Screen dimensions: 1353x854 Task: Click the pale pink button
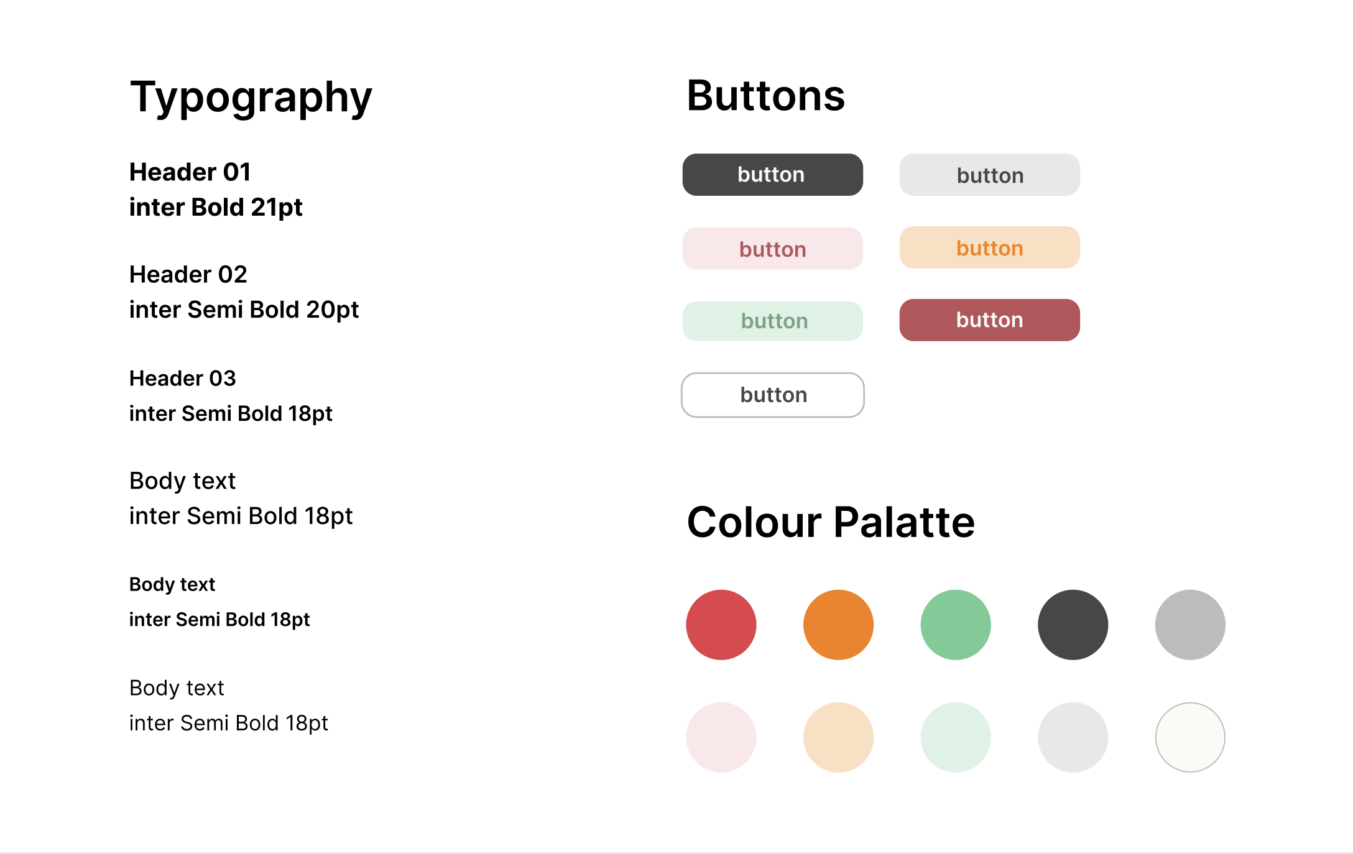pos(772,249)
